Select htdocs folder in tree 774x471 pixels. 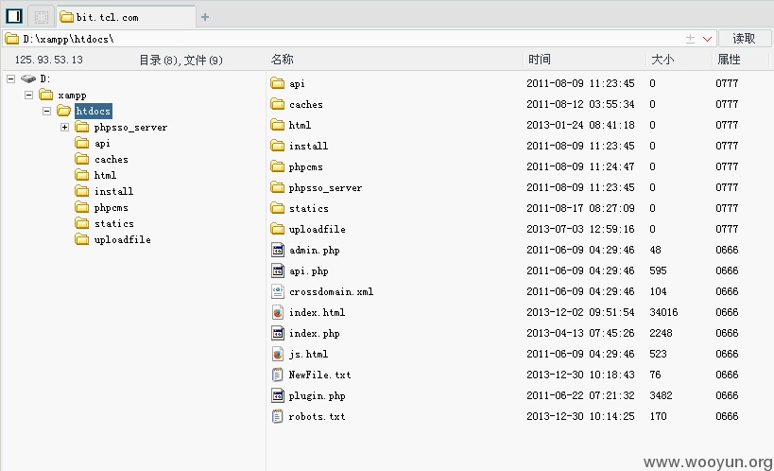[94, 112]
